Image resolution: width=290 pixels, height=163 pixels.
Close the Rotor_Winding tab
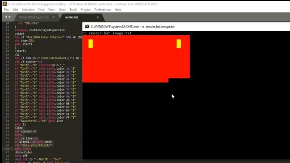(x=54, y=17)
